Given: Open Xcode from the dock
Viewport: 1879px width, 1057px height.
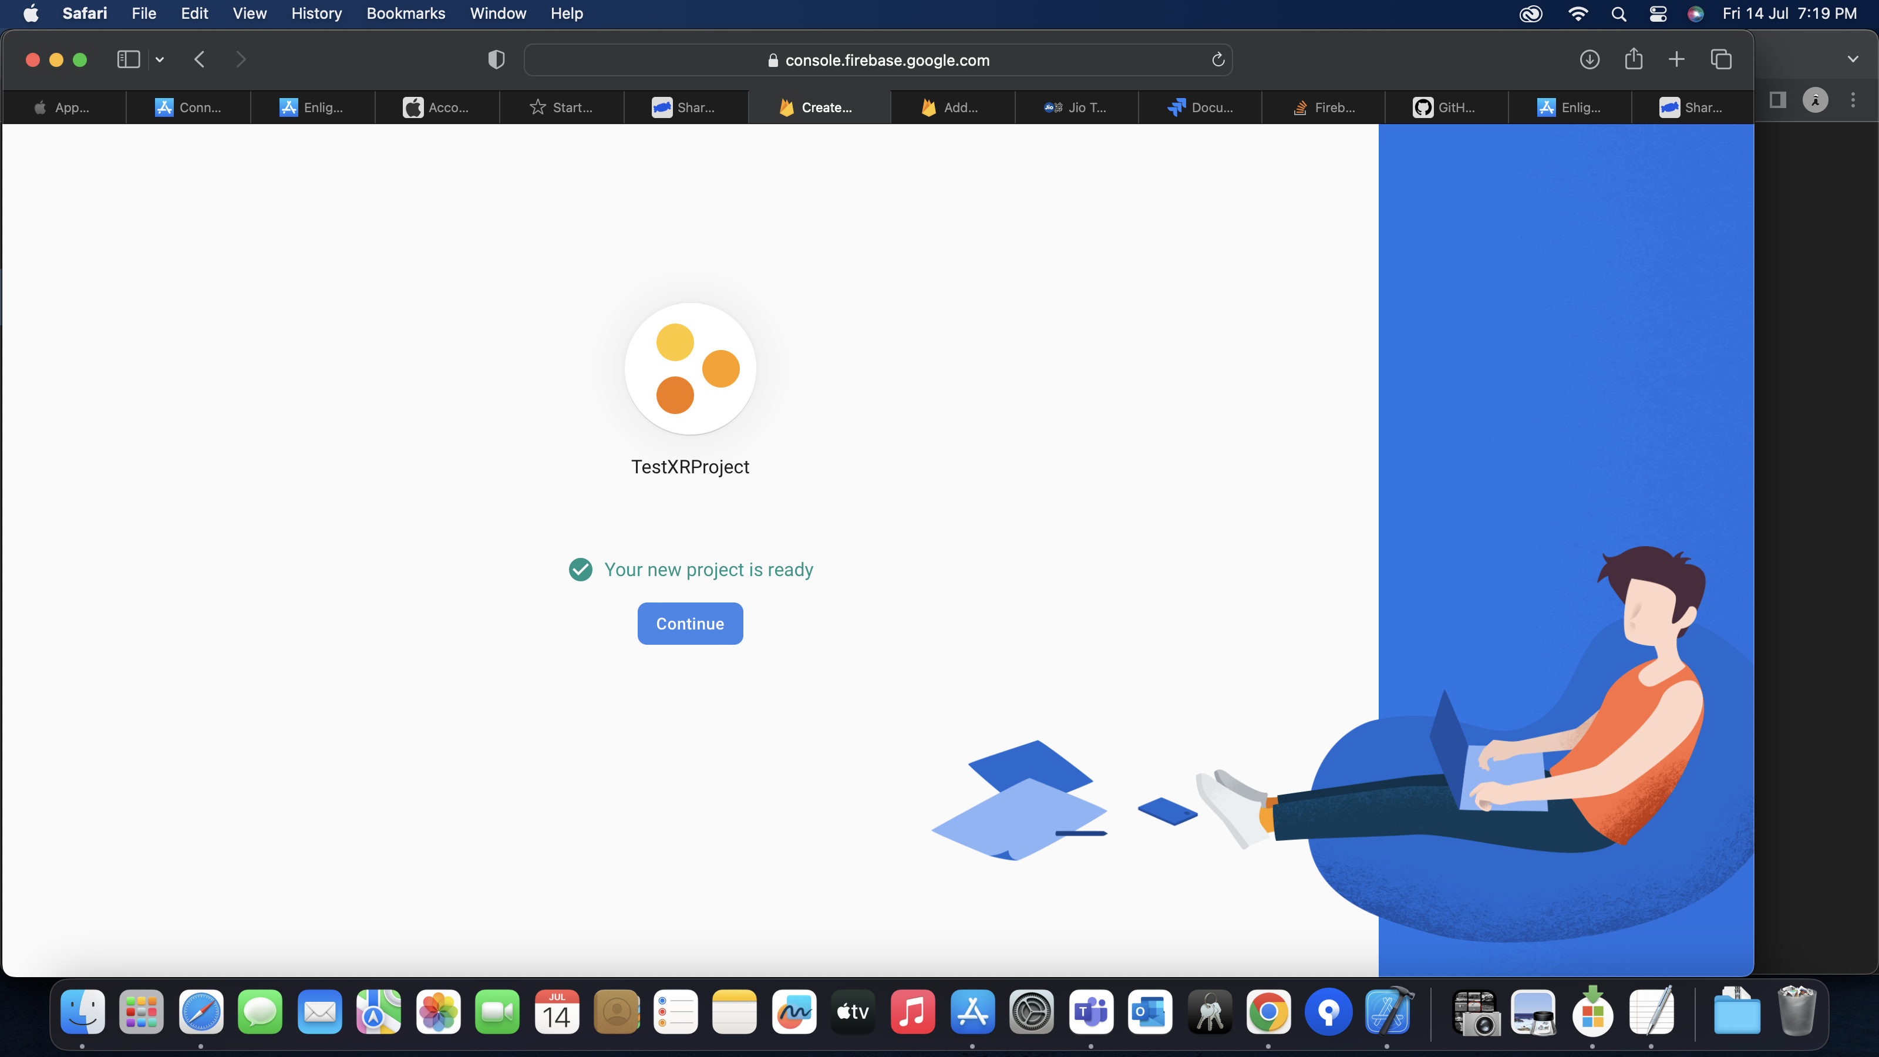Looking at the screenshot, I should (1388, 1012).
